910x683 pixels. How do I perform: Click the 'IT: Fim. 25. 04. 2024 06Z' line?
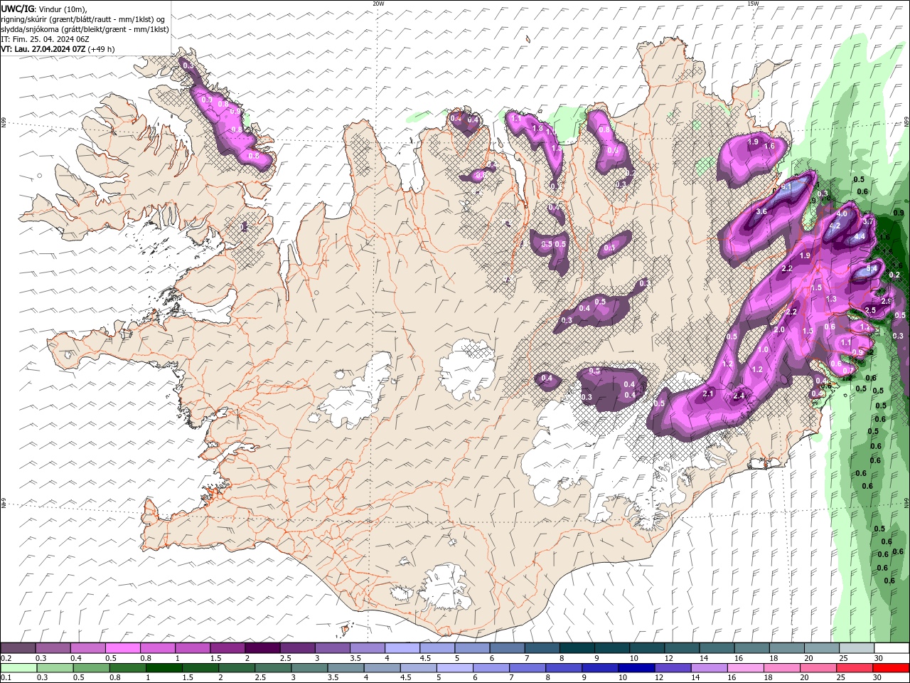[x=45, y=39]
